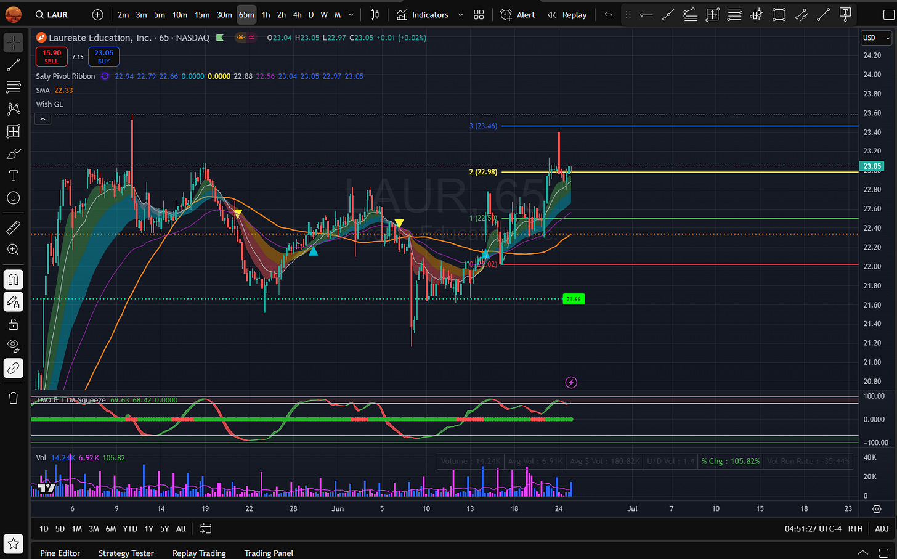
Task: Click the undo arrow
Action: pos(609,15)
